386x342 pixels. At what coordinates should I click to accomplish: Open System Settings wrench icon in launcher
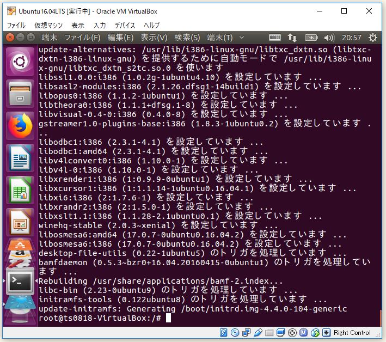[20, 262]
